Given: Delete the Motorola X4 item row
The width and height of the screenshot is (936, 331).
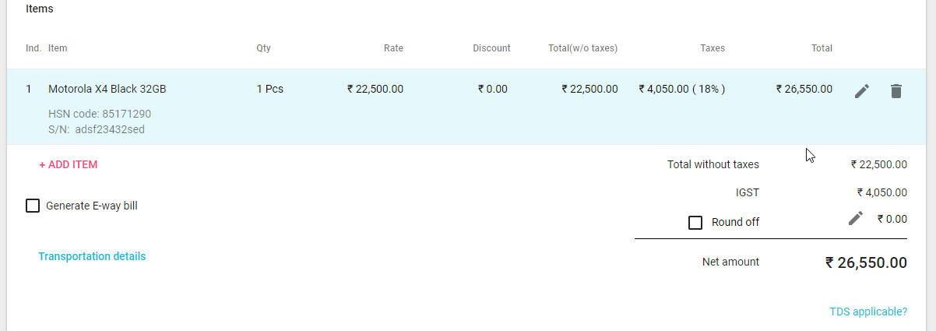Looking at the screenshot, I should pos(896,91).
